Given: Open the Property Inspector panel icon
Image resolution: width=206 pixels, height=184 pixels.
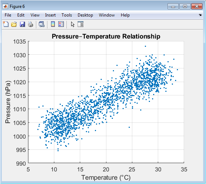Looking at the screenshot, I should tap(81, 24).
